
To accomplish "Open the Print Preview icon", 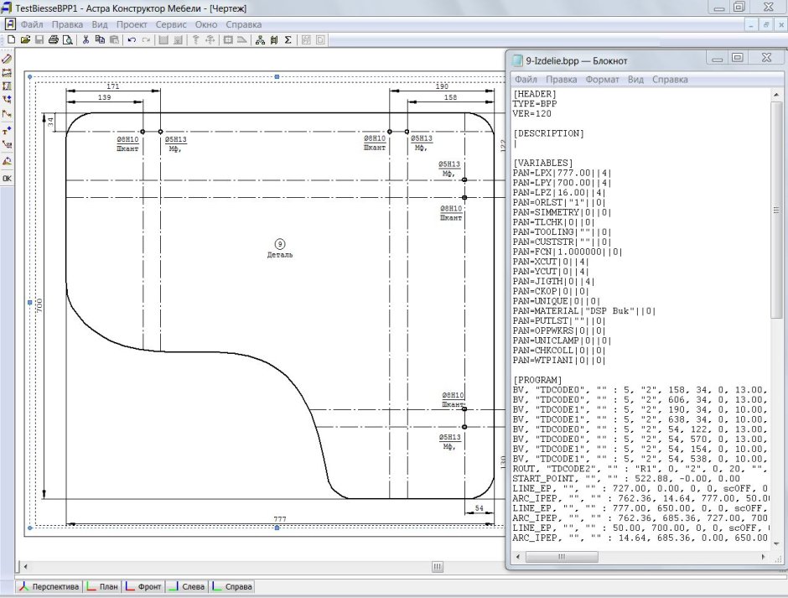I will [x=66, y=39].
